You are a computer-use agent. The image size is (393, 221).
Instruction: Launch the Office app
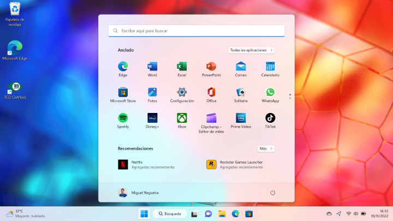pyautogui.click(x=211, y=95)
